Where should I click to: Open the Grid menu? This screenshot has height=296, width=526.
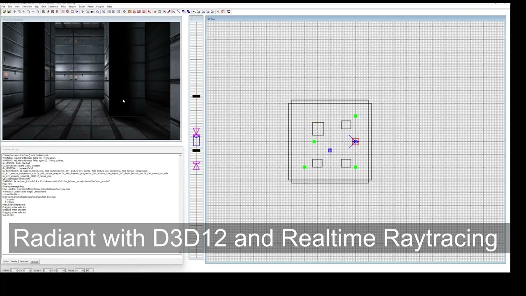click(x=43, y=7)
